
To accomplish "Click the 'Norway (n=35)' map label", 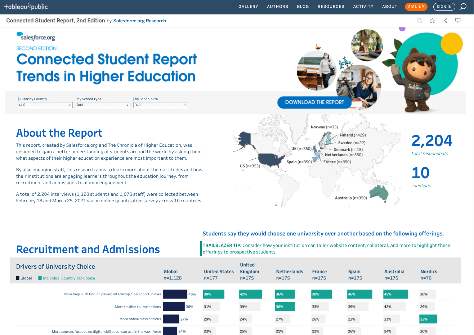I will pyautogui.click(x=324, y=127).
